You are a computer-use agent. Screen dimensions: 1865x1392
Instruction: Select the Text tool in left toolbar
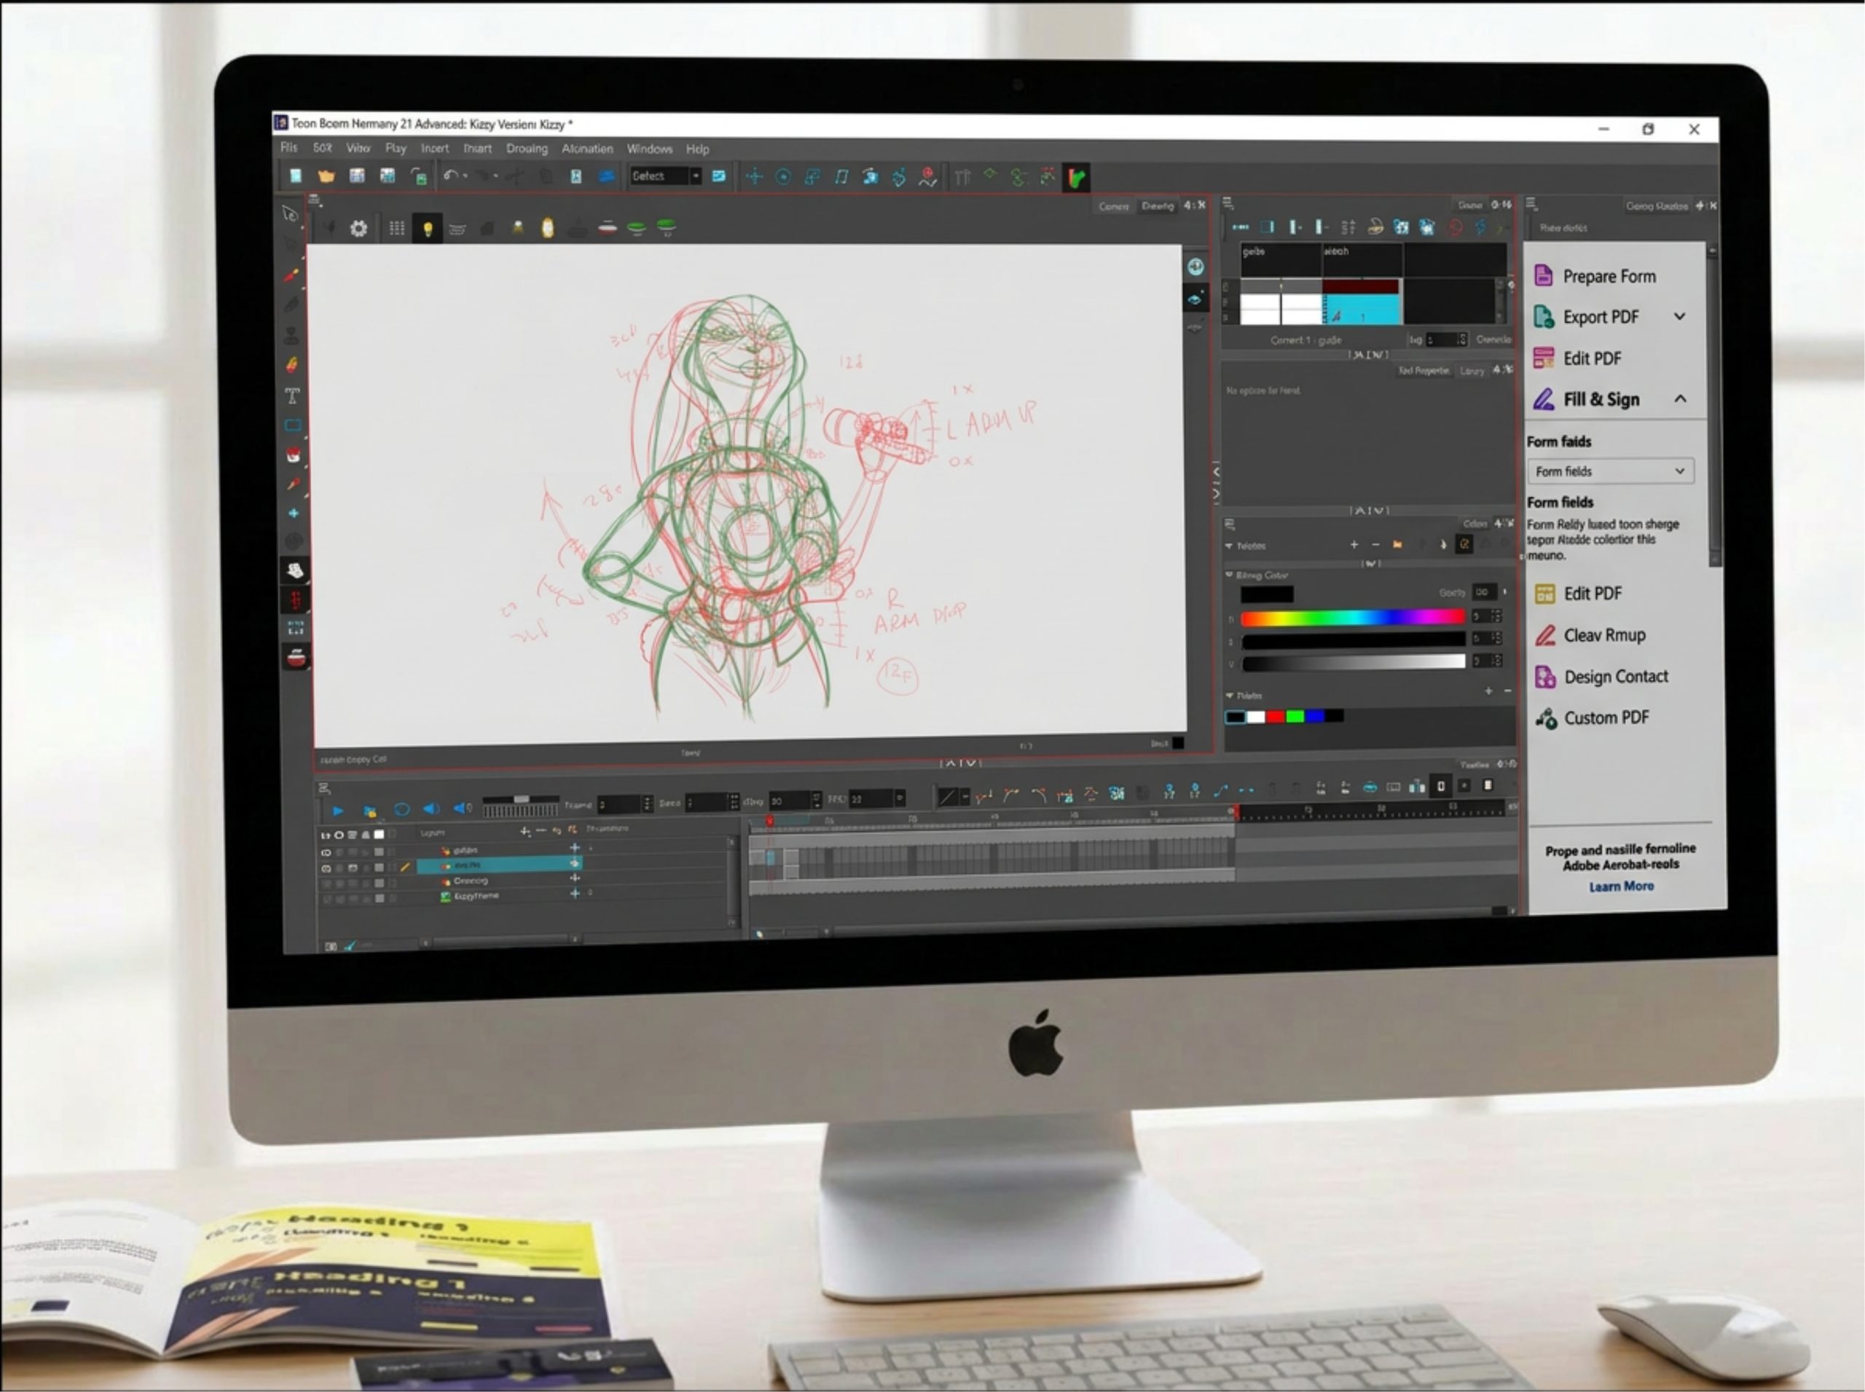[x=292, y=396]
